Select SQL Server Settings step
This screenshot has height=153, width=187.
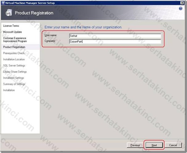pyautogui.click(x=14, y=65)
